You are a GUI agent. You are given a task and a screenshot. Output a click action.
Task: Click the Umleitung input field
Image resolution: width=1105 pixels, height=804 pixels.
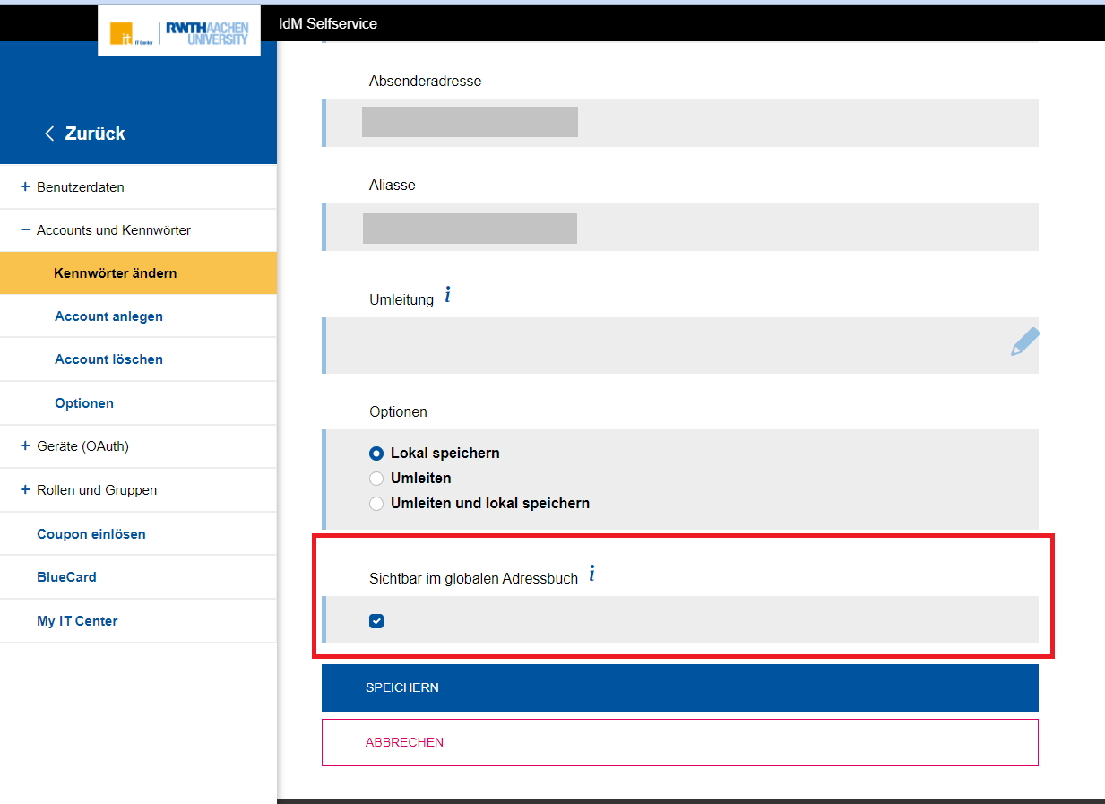pyautogui.click(x=663, y=345)
